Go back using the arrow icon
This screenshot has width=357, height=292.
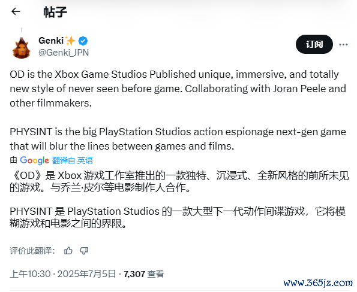click(16, 11)
